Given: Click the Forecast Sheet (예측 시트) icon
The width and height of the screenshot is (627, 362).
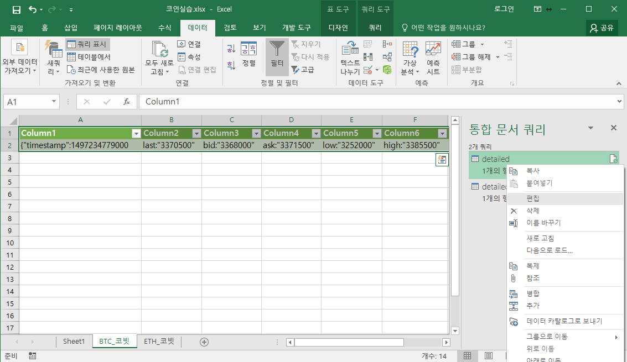Looking at the screenshot, I should pos(433,58).
